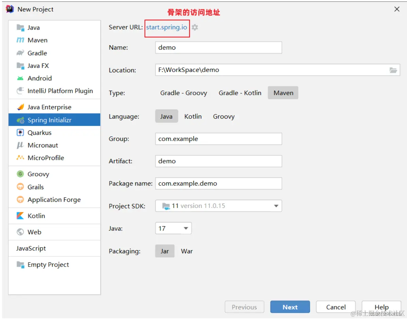Click the IntelliJ Platform Plugin icon
Screen dimensions: 407x319
pos(20,91)
